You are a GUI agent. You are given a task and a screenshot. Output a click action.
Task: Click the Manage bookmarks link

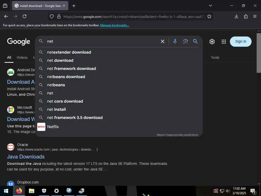pyautogui.click(x=114, y=25)
